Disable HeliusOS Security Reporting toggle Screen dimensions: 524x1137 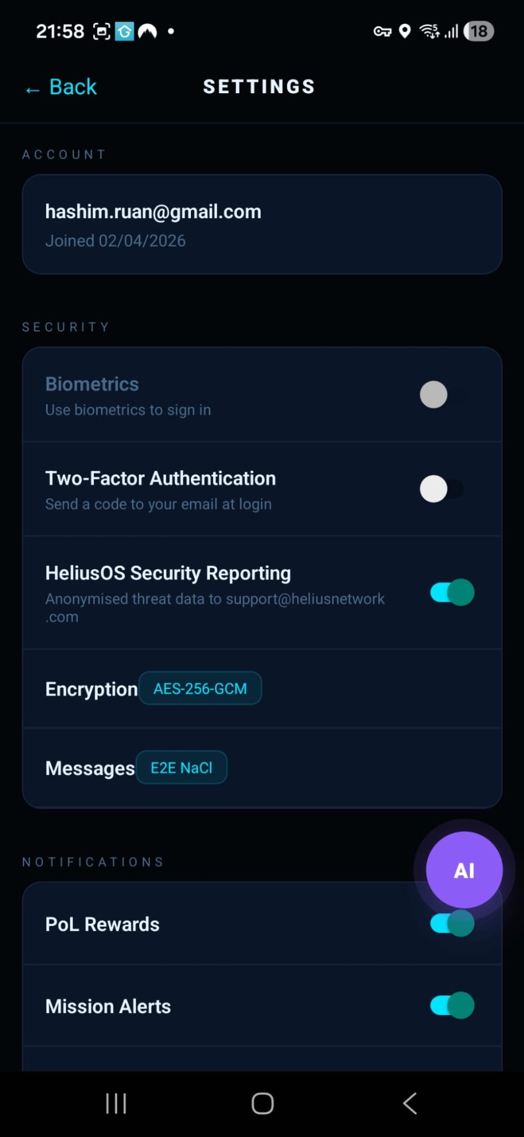click(452, 592)
